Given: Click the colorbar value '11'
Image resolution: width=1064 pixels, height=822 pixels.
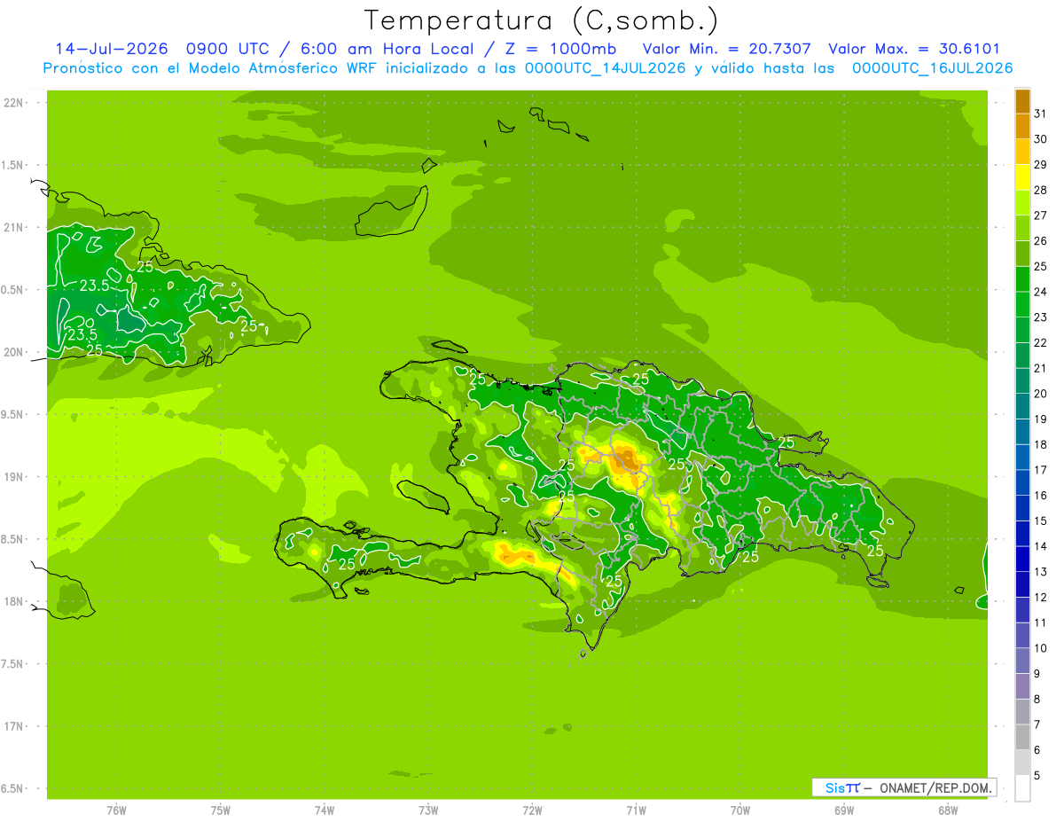Looking at the screenshot, I should coord(1040,622).
